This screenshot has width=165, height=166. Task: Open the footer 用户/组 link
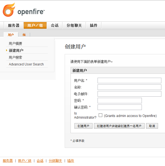(x=25, y=161)
